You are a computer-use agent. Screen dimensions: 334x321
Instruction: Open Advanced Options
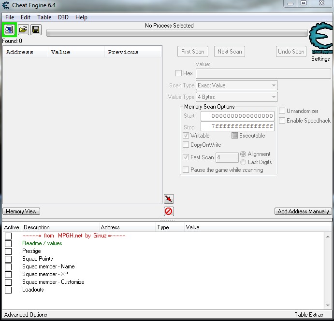tap(26, 315)
